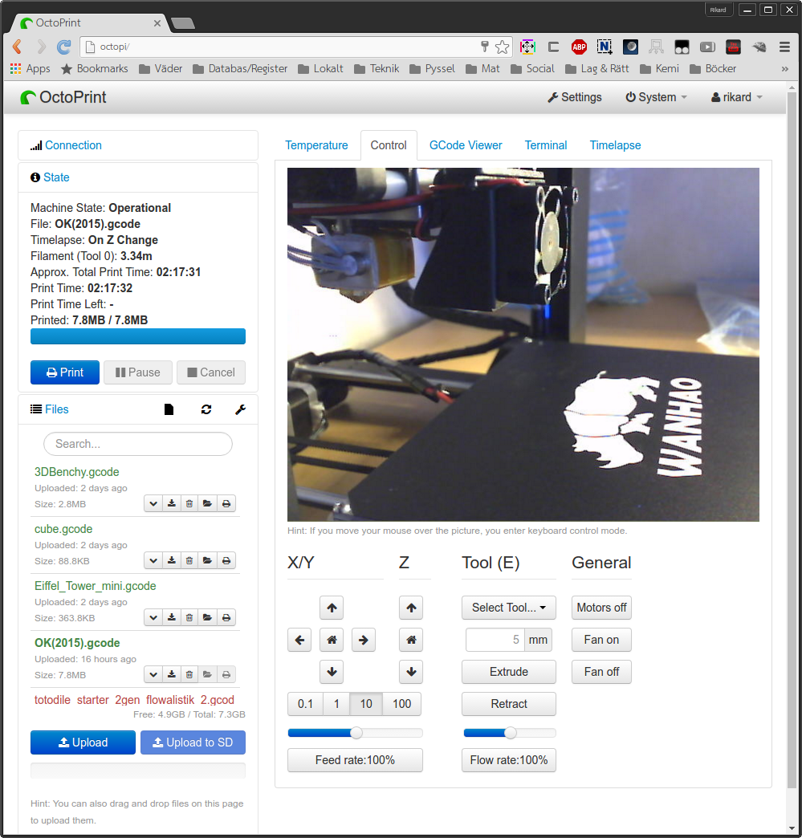Download OK(2015).gcode file icon
802x838 pixels.
point(172,674)
